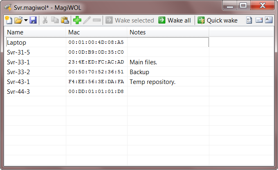The height and width of the screenshot is (170, 278).
Task: Click the About icon at toolbar end
Action: point(268,20)
